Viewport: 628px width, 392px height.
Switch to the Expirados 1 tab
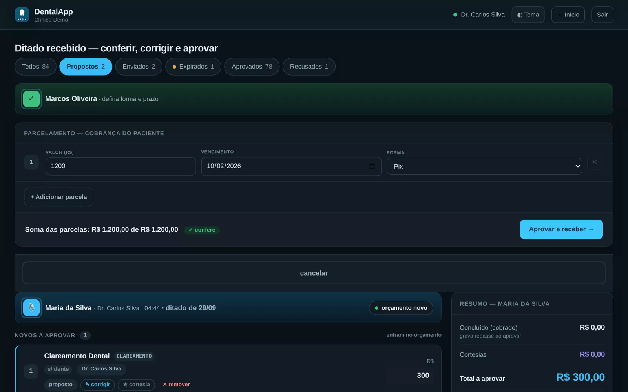[193, 67]
